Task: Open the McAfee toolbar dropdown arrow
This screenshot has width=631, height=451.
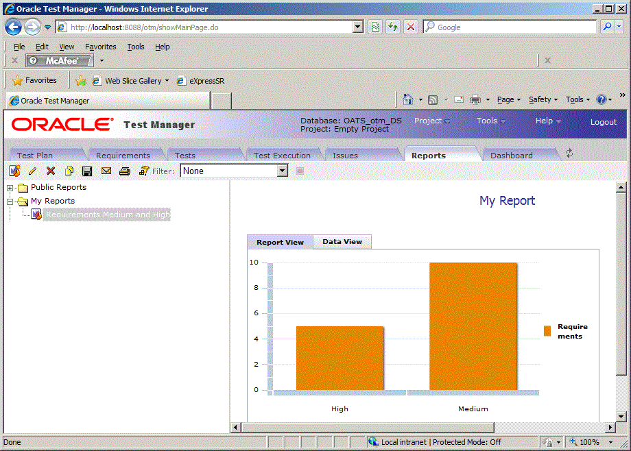Action: (x=102, y=61)
